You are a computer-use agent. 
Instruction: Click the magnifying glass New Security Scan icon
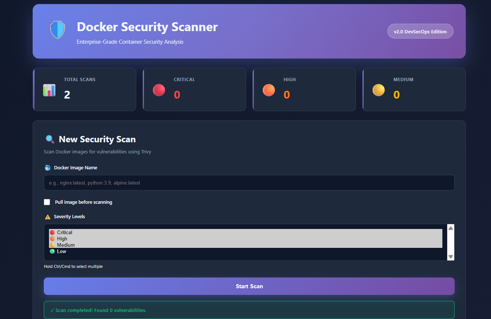49,139
